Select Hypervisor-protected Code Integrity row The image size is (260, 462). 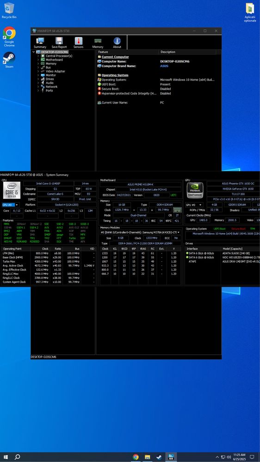click(x=159, y=93)
